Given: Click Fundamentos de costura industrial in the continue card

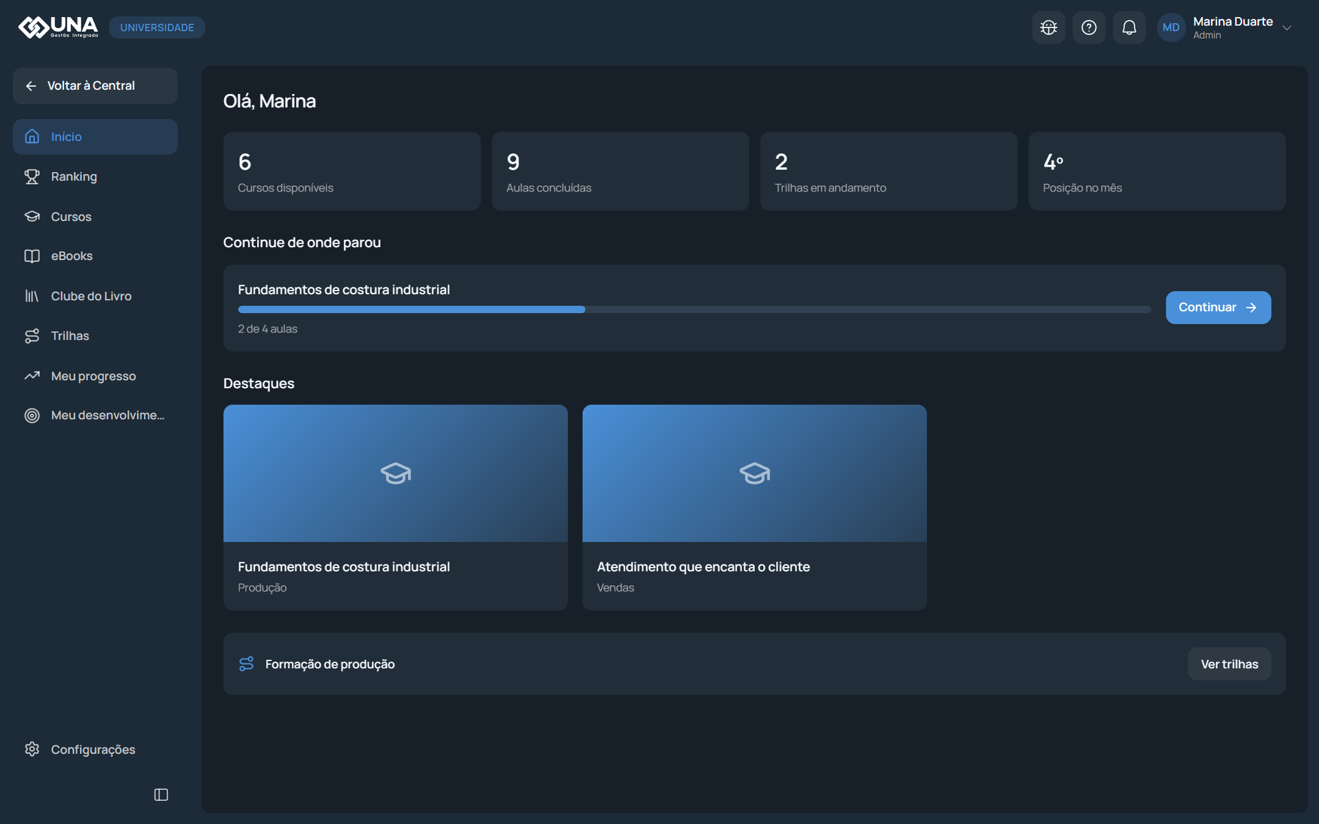Looking at the screenshot, I should click(344, 290).
